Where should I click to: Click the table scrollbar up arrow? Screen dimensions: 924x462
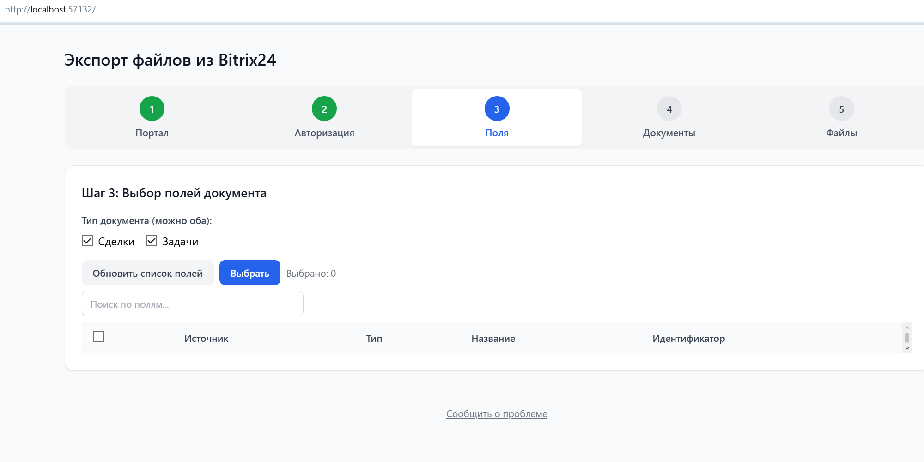pos(907,328)
